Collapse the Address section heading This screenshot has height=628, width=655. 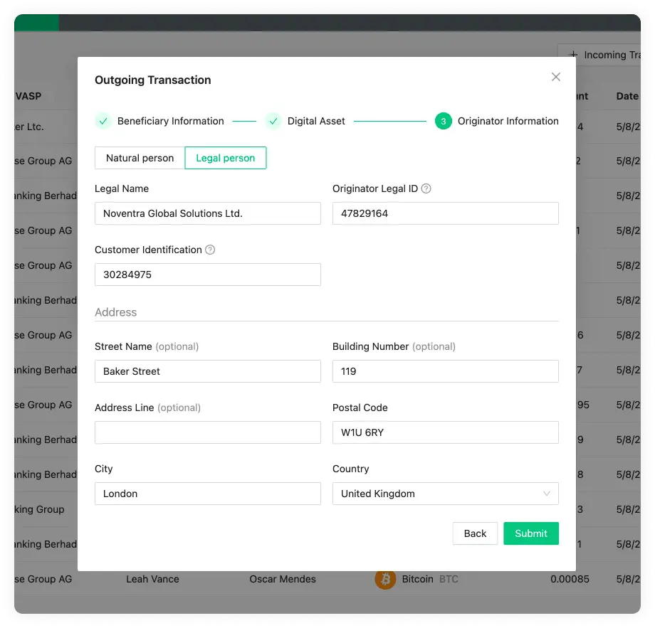click(115, 312)
